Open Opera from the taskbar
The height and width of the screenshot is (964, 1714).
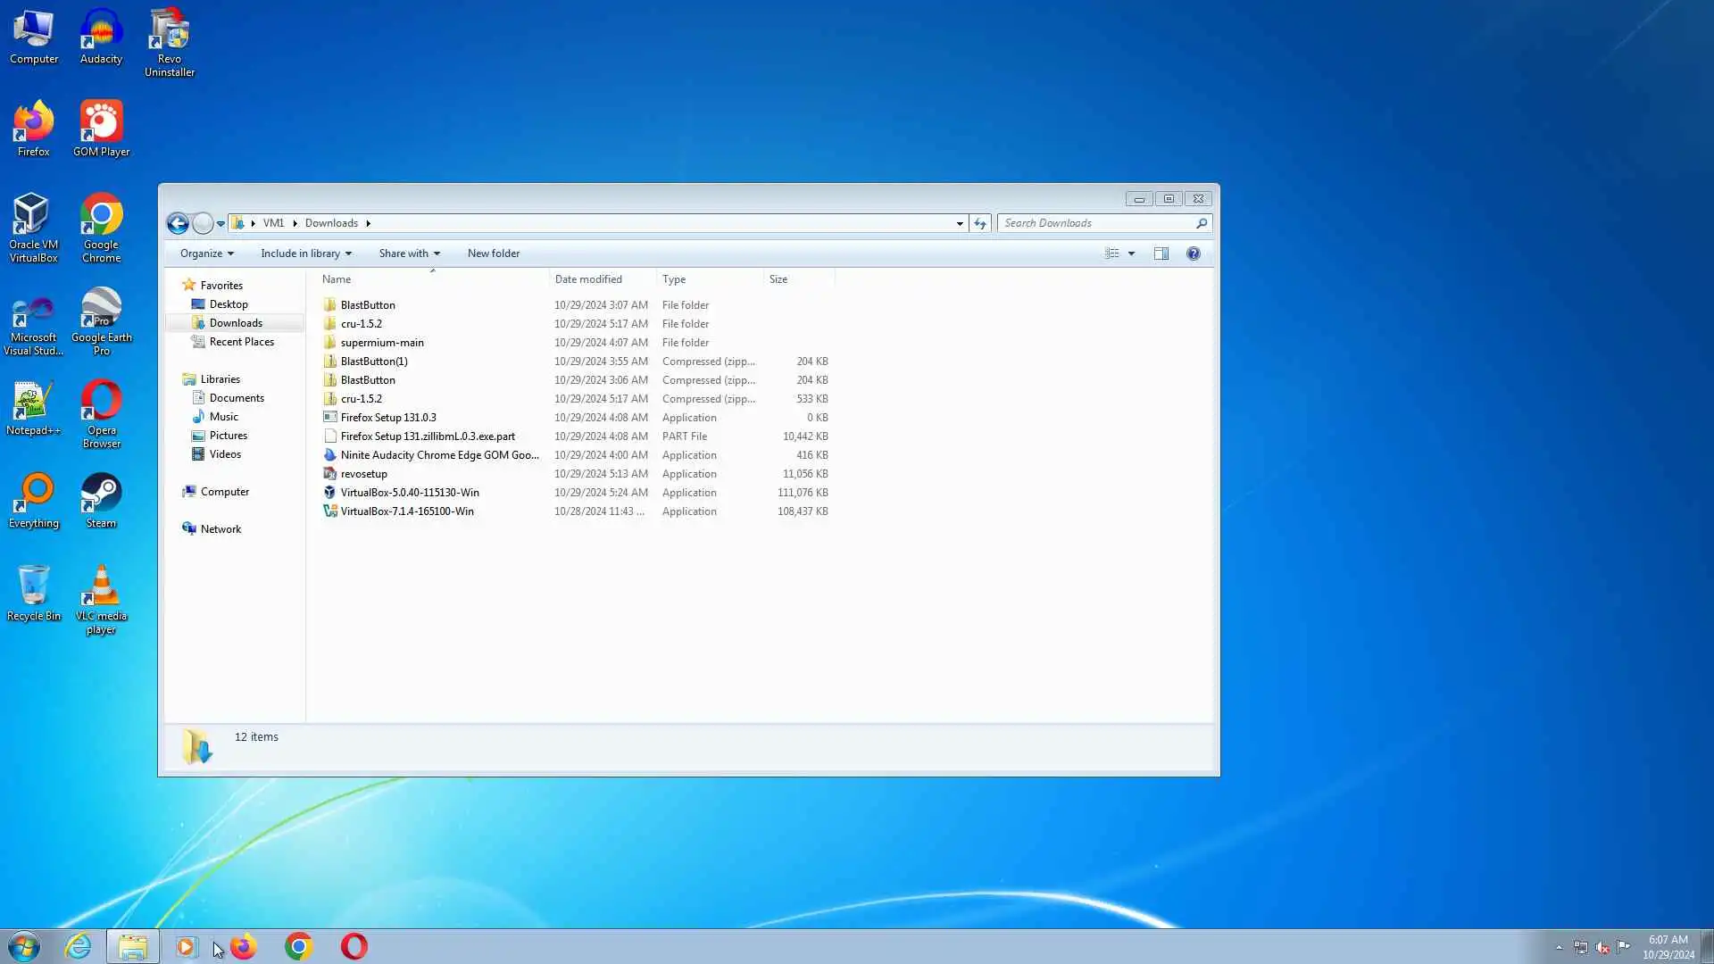click(354, 946)
